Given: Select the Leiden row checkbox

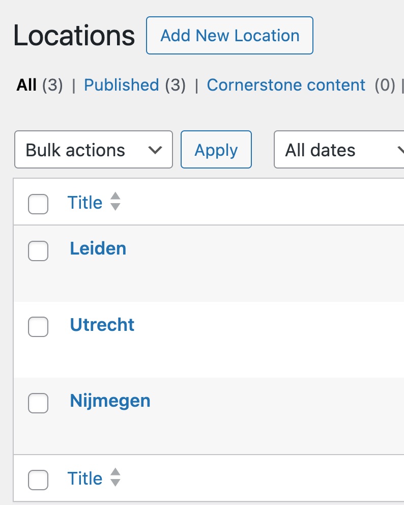Looking at the screenshot, I should pos(38,250).
